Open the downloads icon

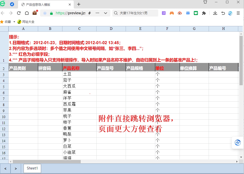pos(215,13)
